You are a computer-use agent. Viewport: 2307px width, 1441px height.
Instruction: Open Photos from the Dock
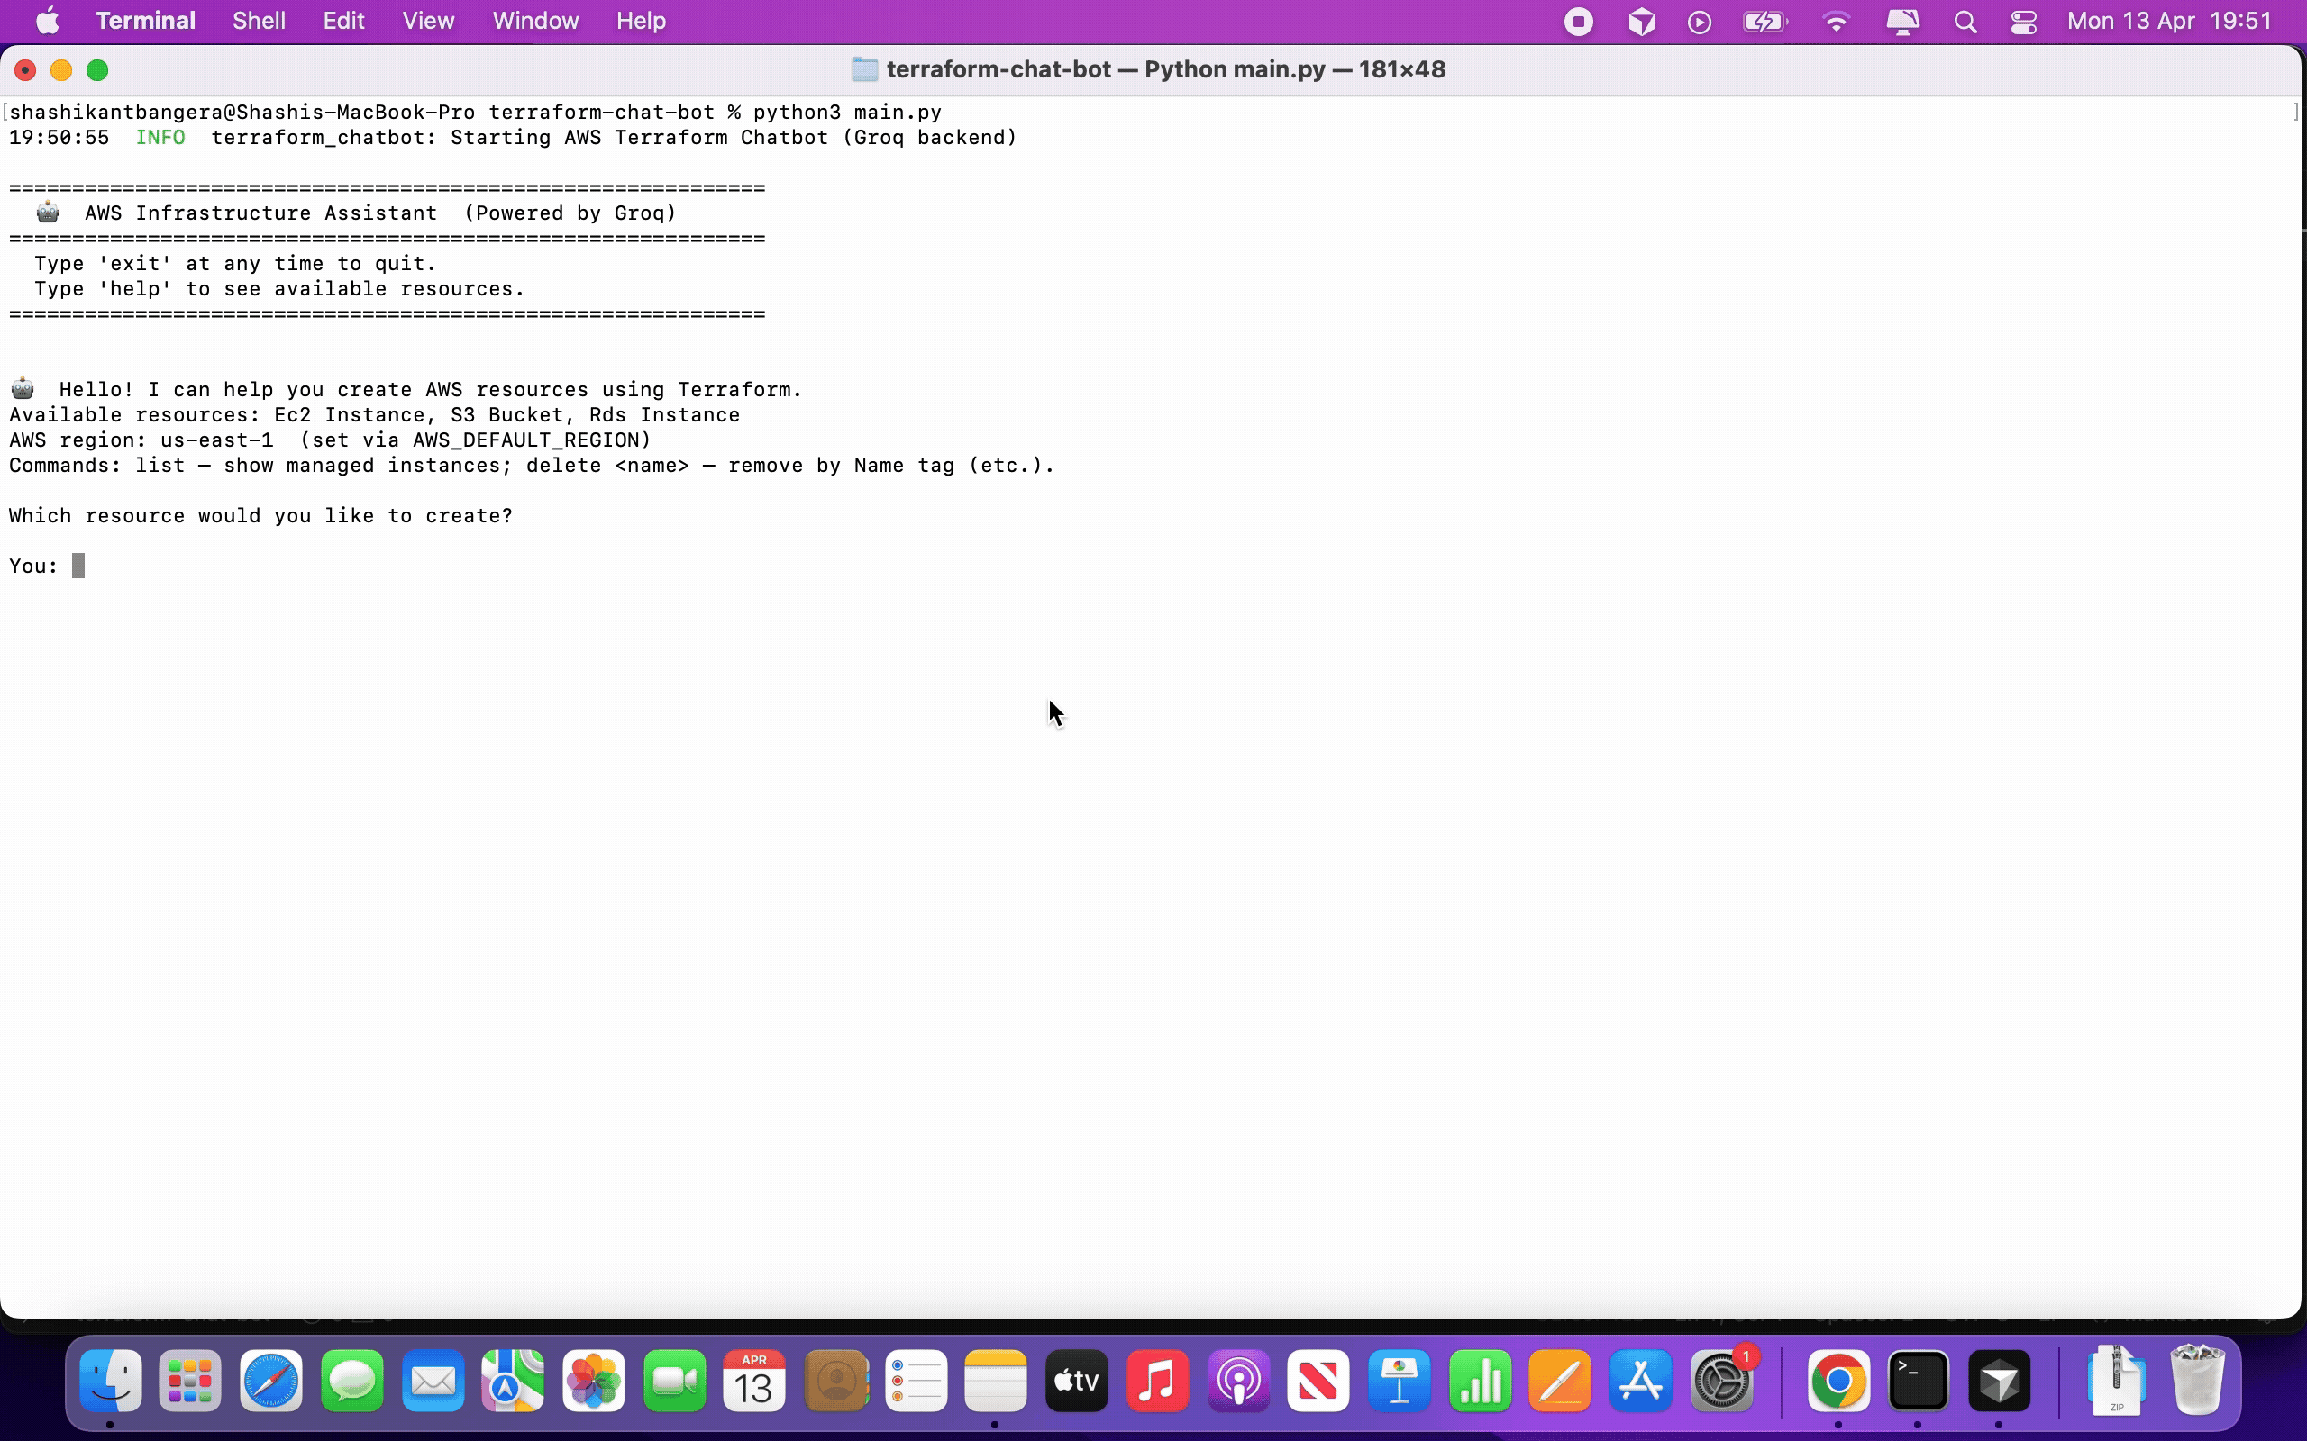[594, 1380]
